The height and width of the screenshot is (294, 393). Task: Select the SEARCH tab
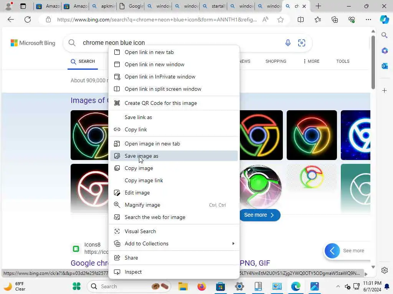pyautogui.click(x=83, y=61)
